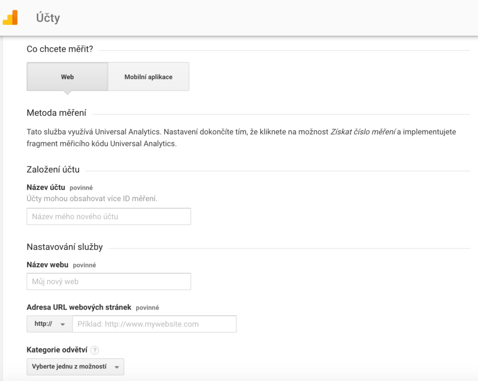Click the hint Účty mohou obsahovat více ID
Viewport: 478px width, 381px height.
[92, 199]
